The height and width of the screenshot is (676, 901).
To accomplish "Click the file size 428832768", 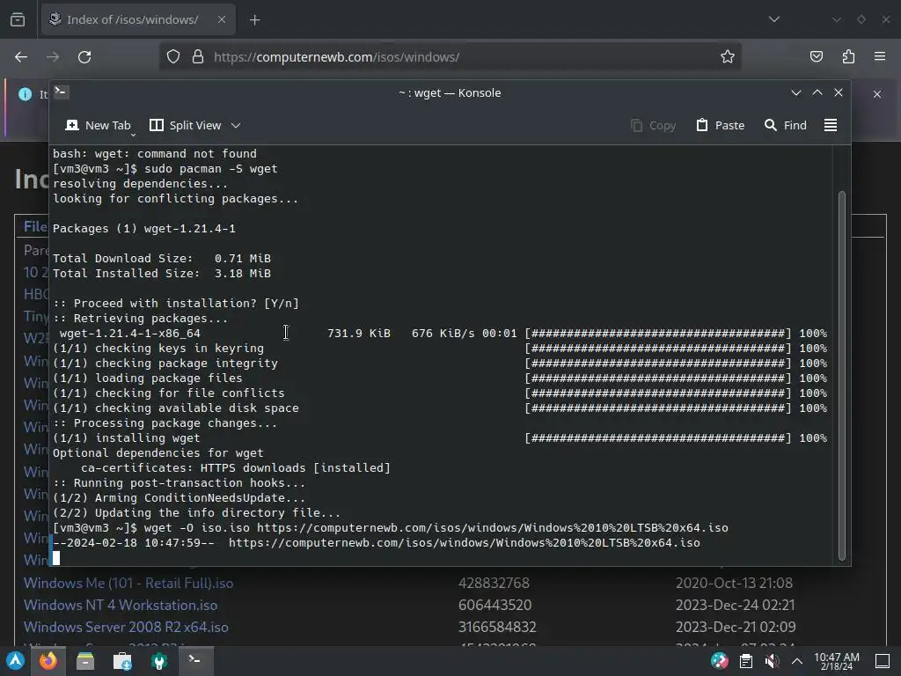I will click(494, 583).
